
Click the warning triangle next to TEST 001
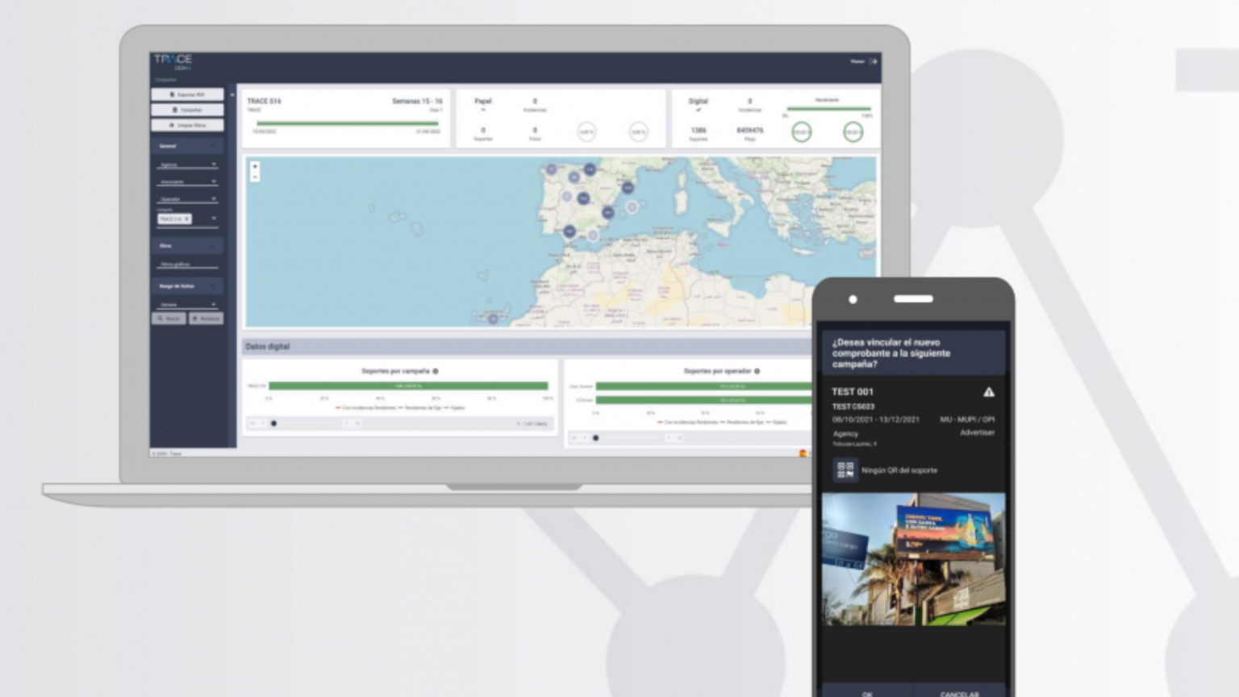click(x=990, y=391)
